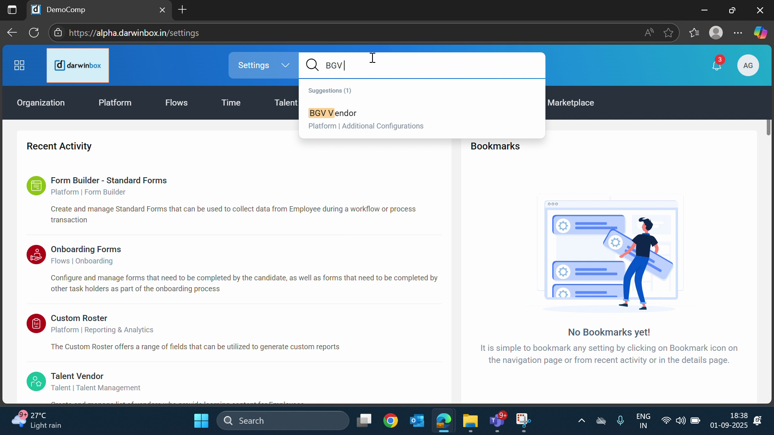Open the apps grid menu icon
This screenshot has height=435, width=774.
click(19, 65)
